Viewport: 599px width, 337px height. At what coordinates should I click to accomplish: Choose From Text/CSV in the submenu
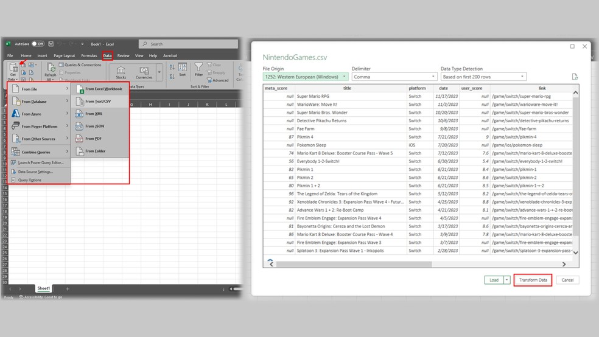point(97,102)
